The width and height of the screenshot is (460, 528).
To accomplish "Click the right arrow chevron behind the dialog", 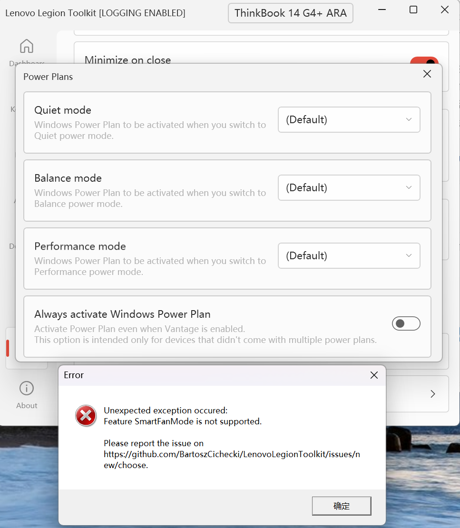I will point(432,394).
